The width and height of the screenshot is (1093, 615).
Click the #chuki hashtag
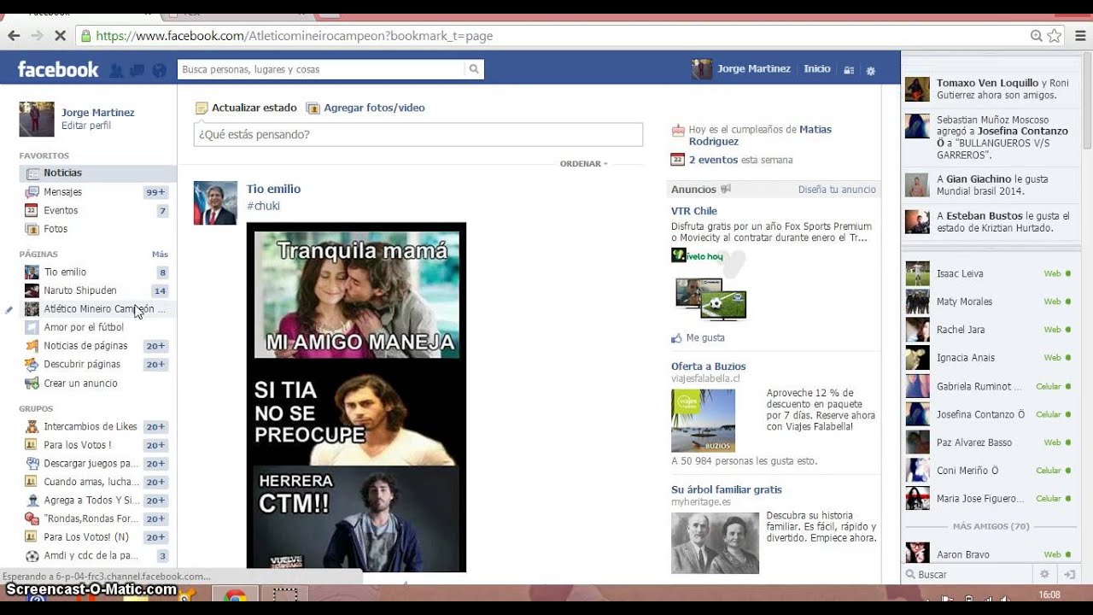pos(263,206)
